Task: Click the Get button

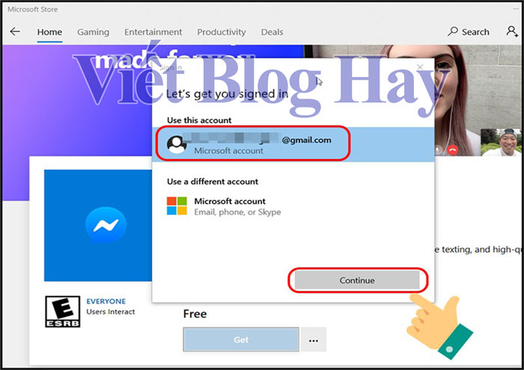Action: tap(241, 339)
